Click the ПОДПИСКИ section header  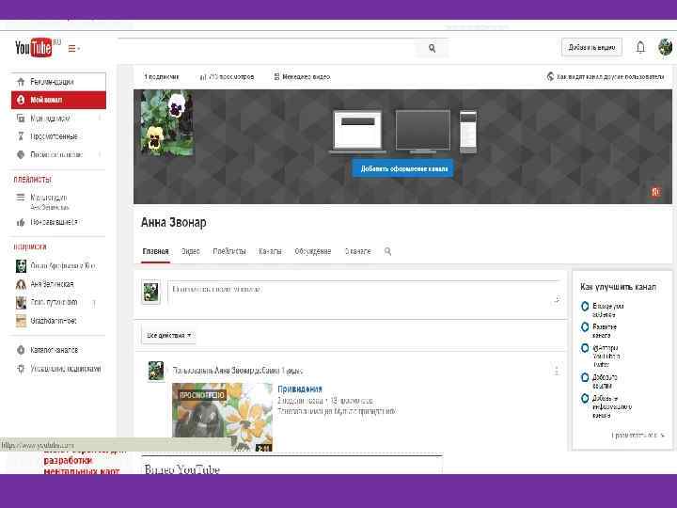[x=30, y=246]
